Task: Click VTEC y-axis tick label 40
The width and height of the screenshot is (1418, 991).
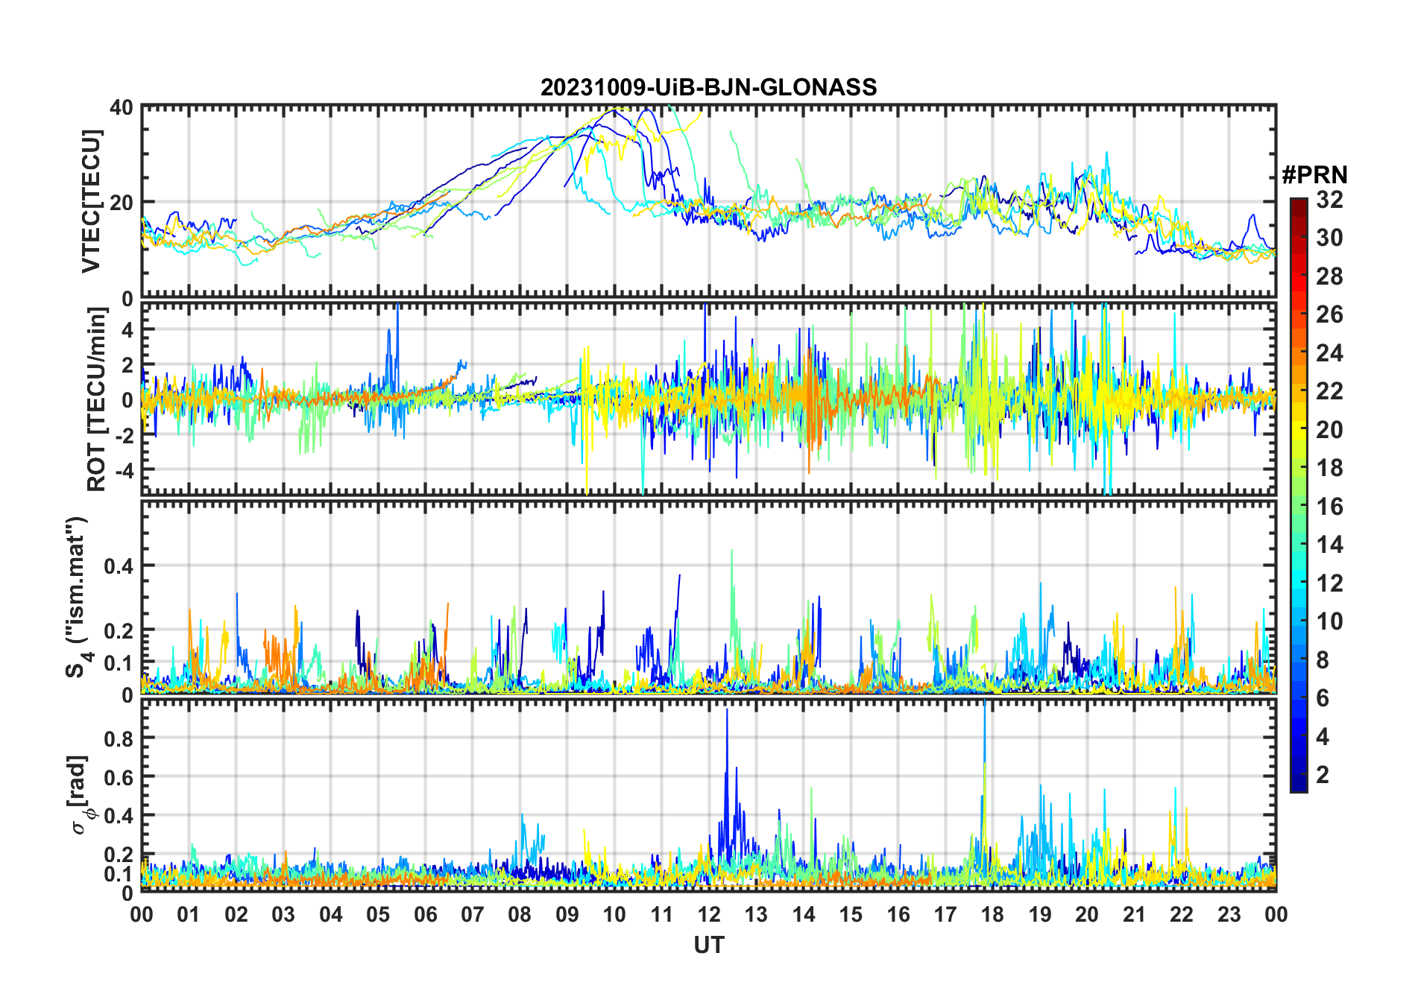Action: tap(122, 107)
